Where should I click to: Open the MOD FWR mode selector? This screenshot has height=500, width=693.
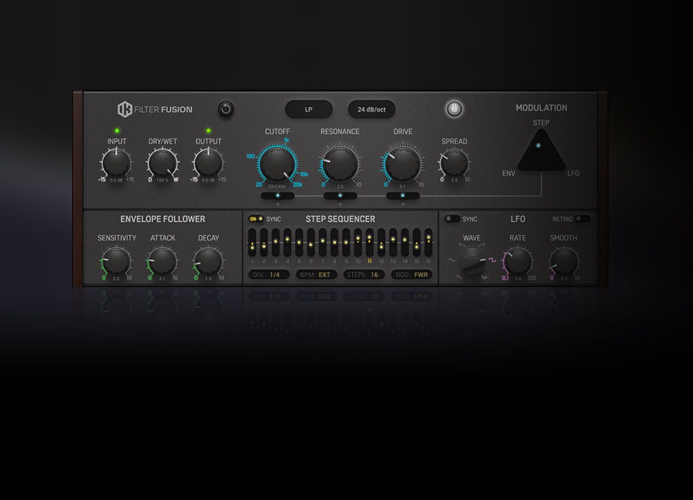coord(414,274)
